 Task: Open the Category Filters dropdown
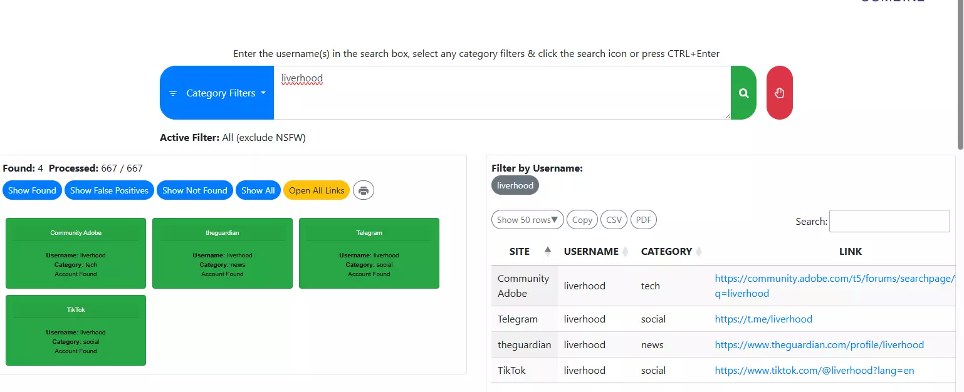217,93
